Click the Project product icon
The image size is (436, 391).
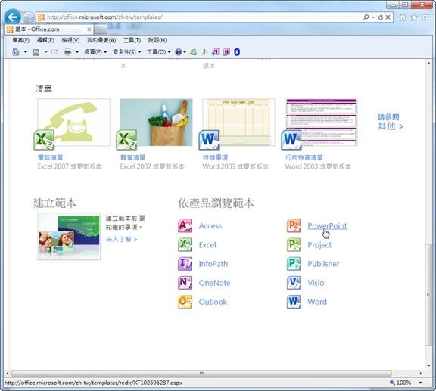click(x=294, y=244)
